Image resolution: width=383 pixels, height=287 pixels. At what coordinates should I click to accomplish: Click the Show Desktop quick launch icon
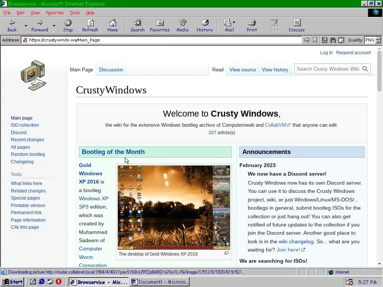(33, 282)
